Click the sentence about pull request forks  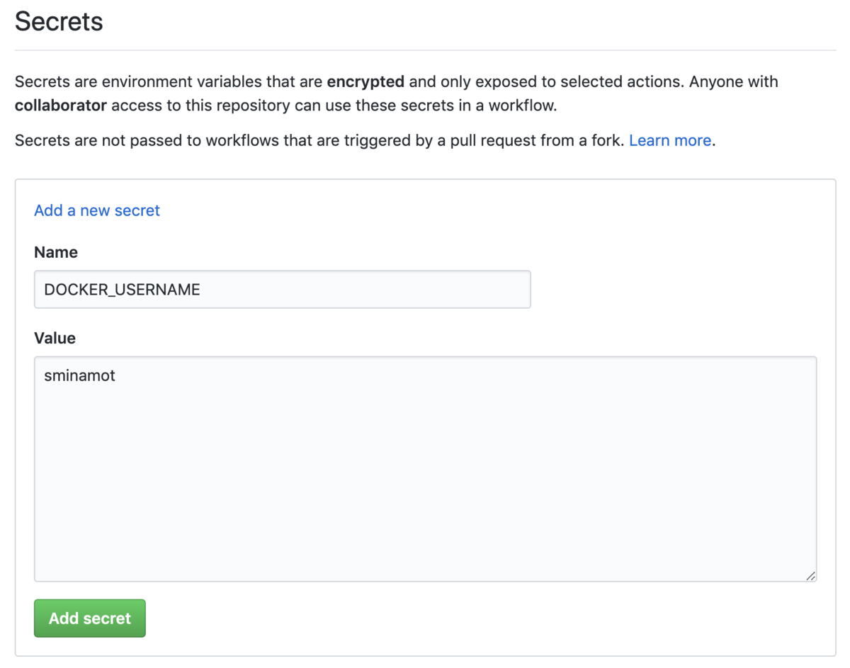click(x=319, y=140)
